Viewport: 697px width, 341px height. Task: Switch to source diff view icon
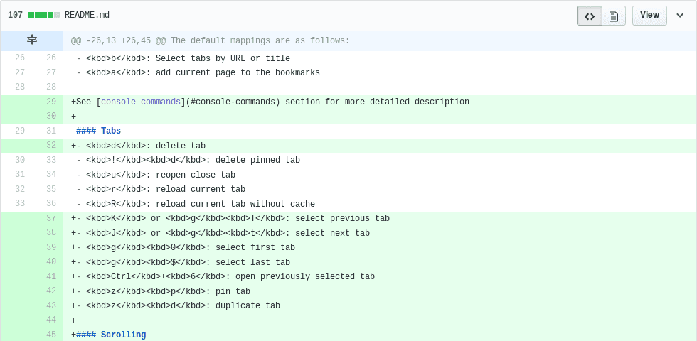[590, 16]
